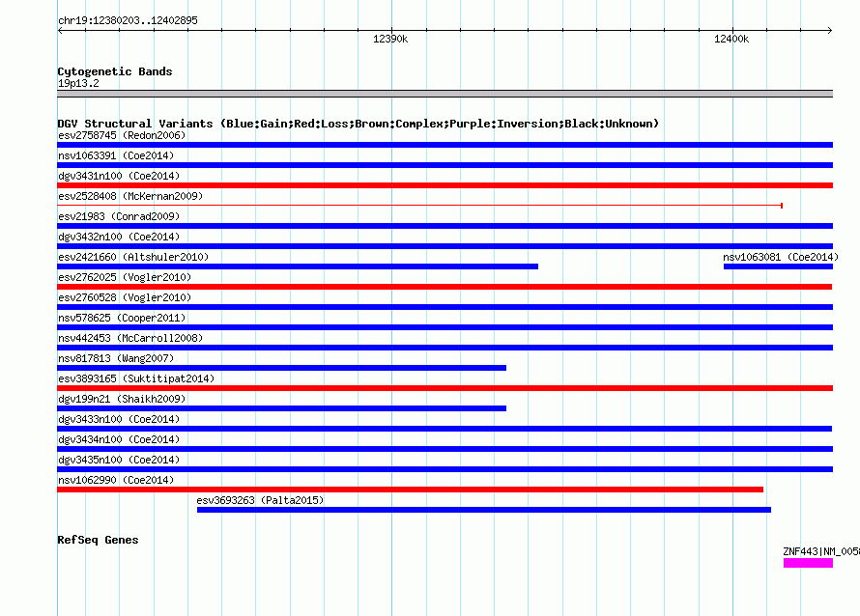860x616 pixels.
Task: Click the esv3893165 (Suktitipat2014) label
Action: [x=136, y=378]
